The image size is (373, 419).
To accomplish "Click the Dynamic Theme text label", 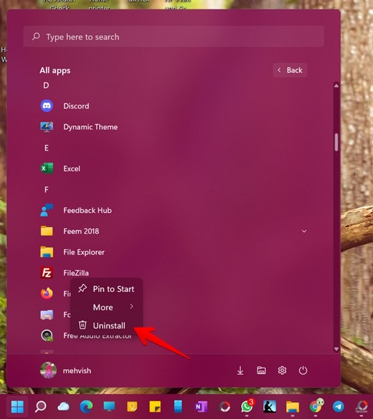I will [x=90, y=126].
